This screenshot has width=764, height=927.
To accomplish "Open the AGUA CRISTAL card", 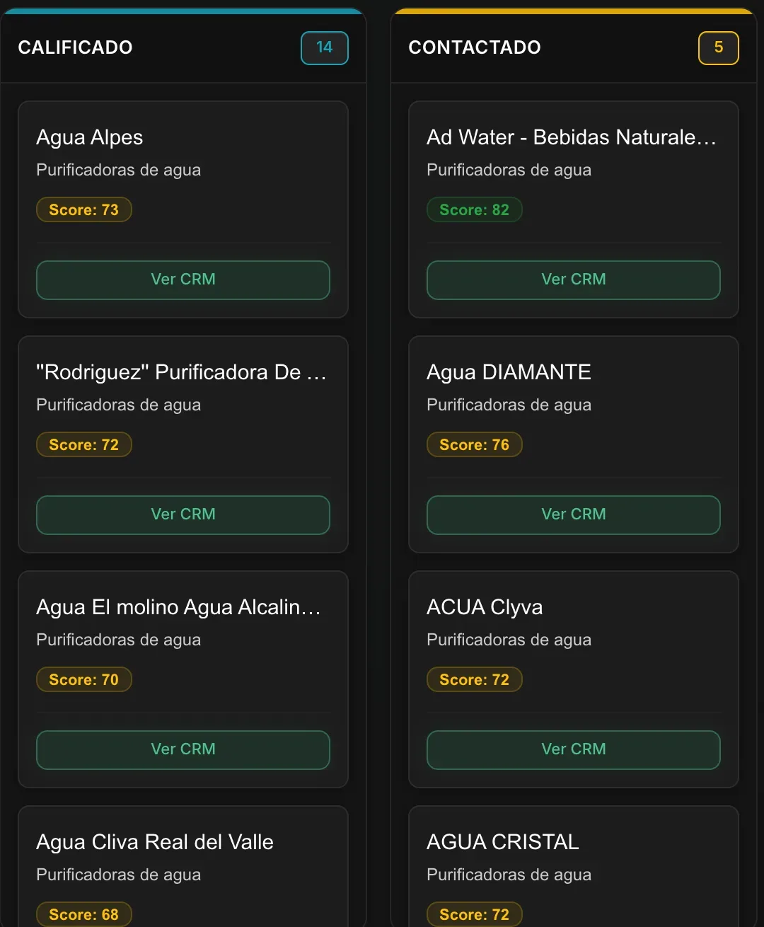I will click(574, 867).
